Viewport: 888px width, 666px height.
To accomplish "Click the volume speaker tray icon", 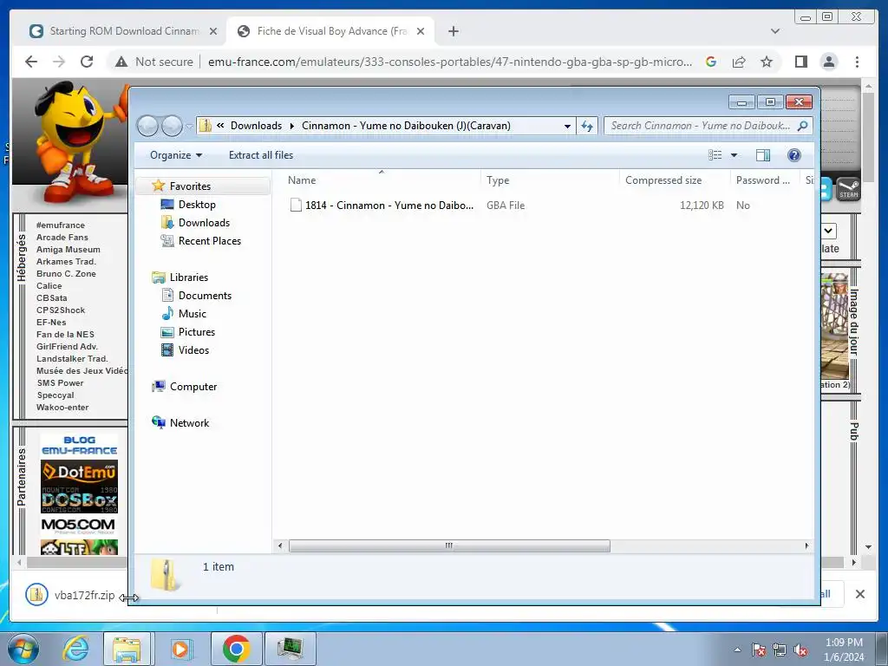I will tap(800, 650).
